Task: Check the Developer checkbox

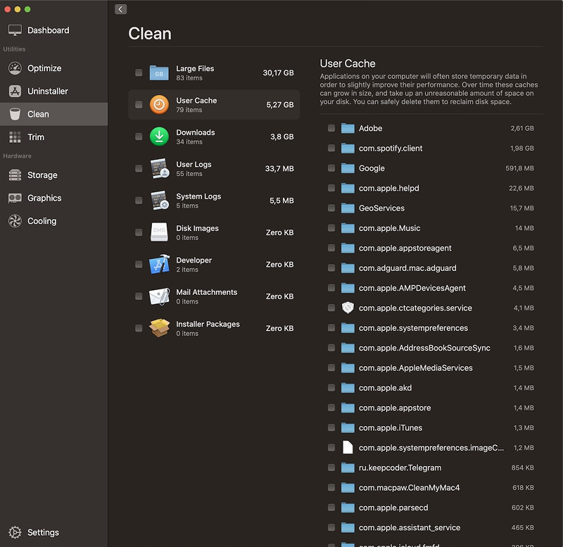Action: [x=139, y=264]
